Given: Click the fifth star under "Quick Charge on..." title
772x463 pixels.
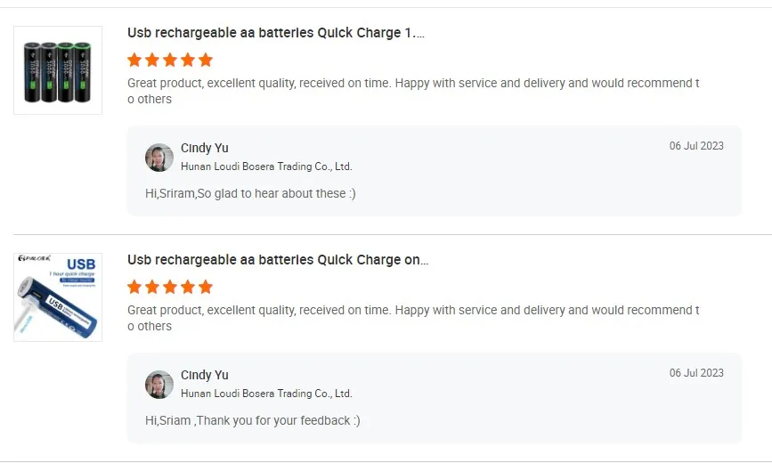Looking at the screenshot, I should point(206,287).
